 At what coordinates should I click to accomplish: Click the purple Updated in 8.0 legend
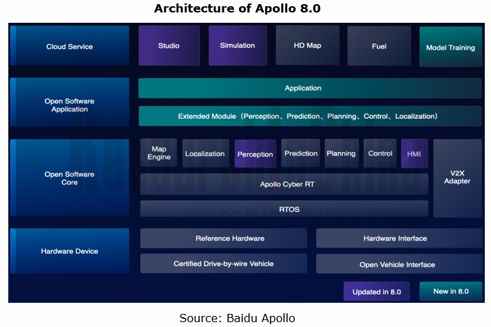[x=376, y=291]
